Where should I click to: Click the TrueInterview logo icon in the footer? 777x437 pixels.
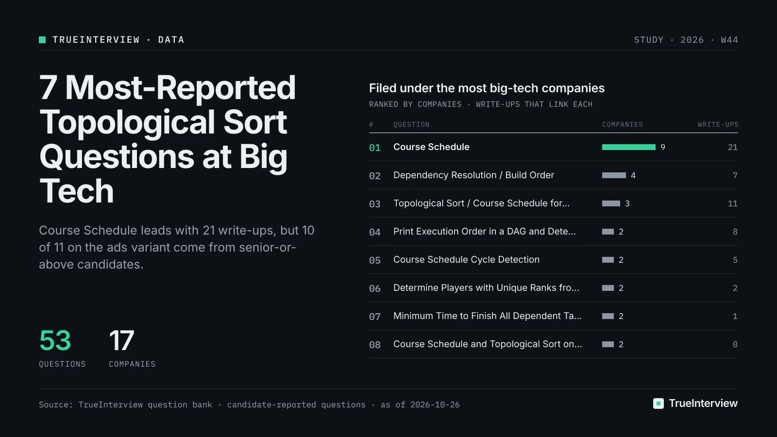(659, 403)
